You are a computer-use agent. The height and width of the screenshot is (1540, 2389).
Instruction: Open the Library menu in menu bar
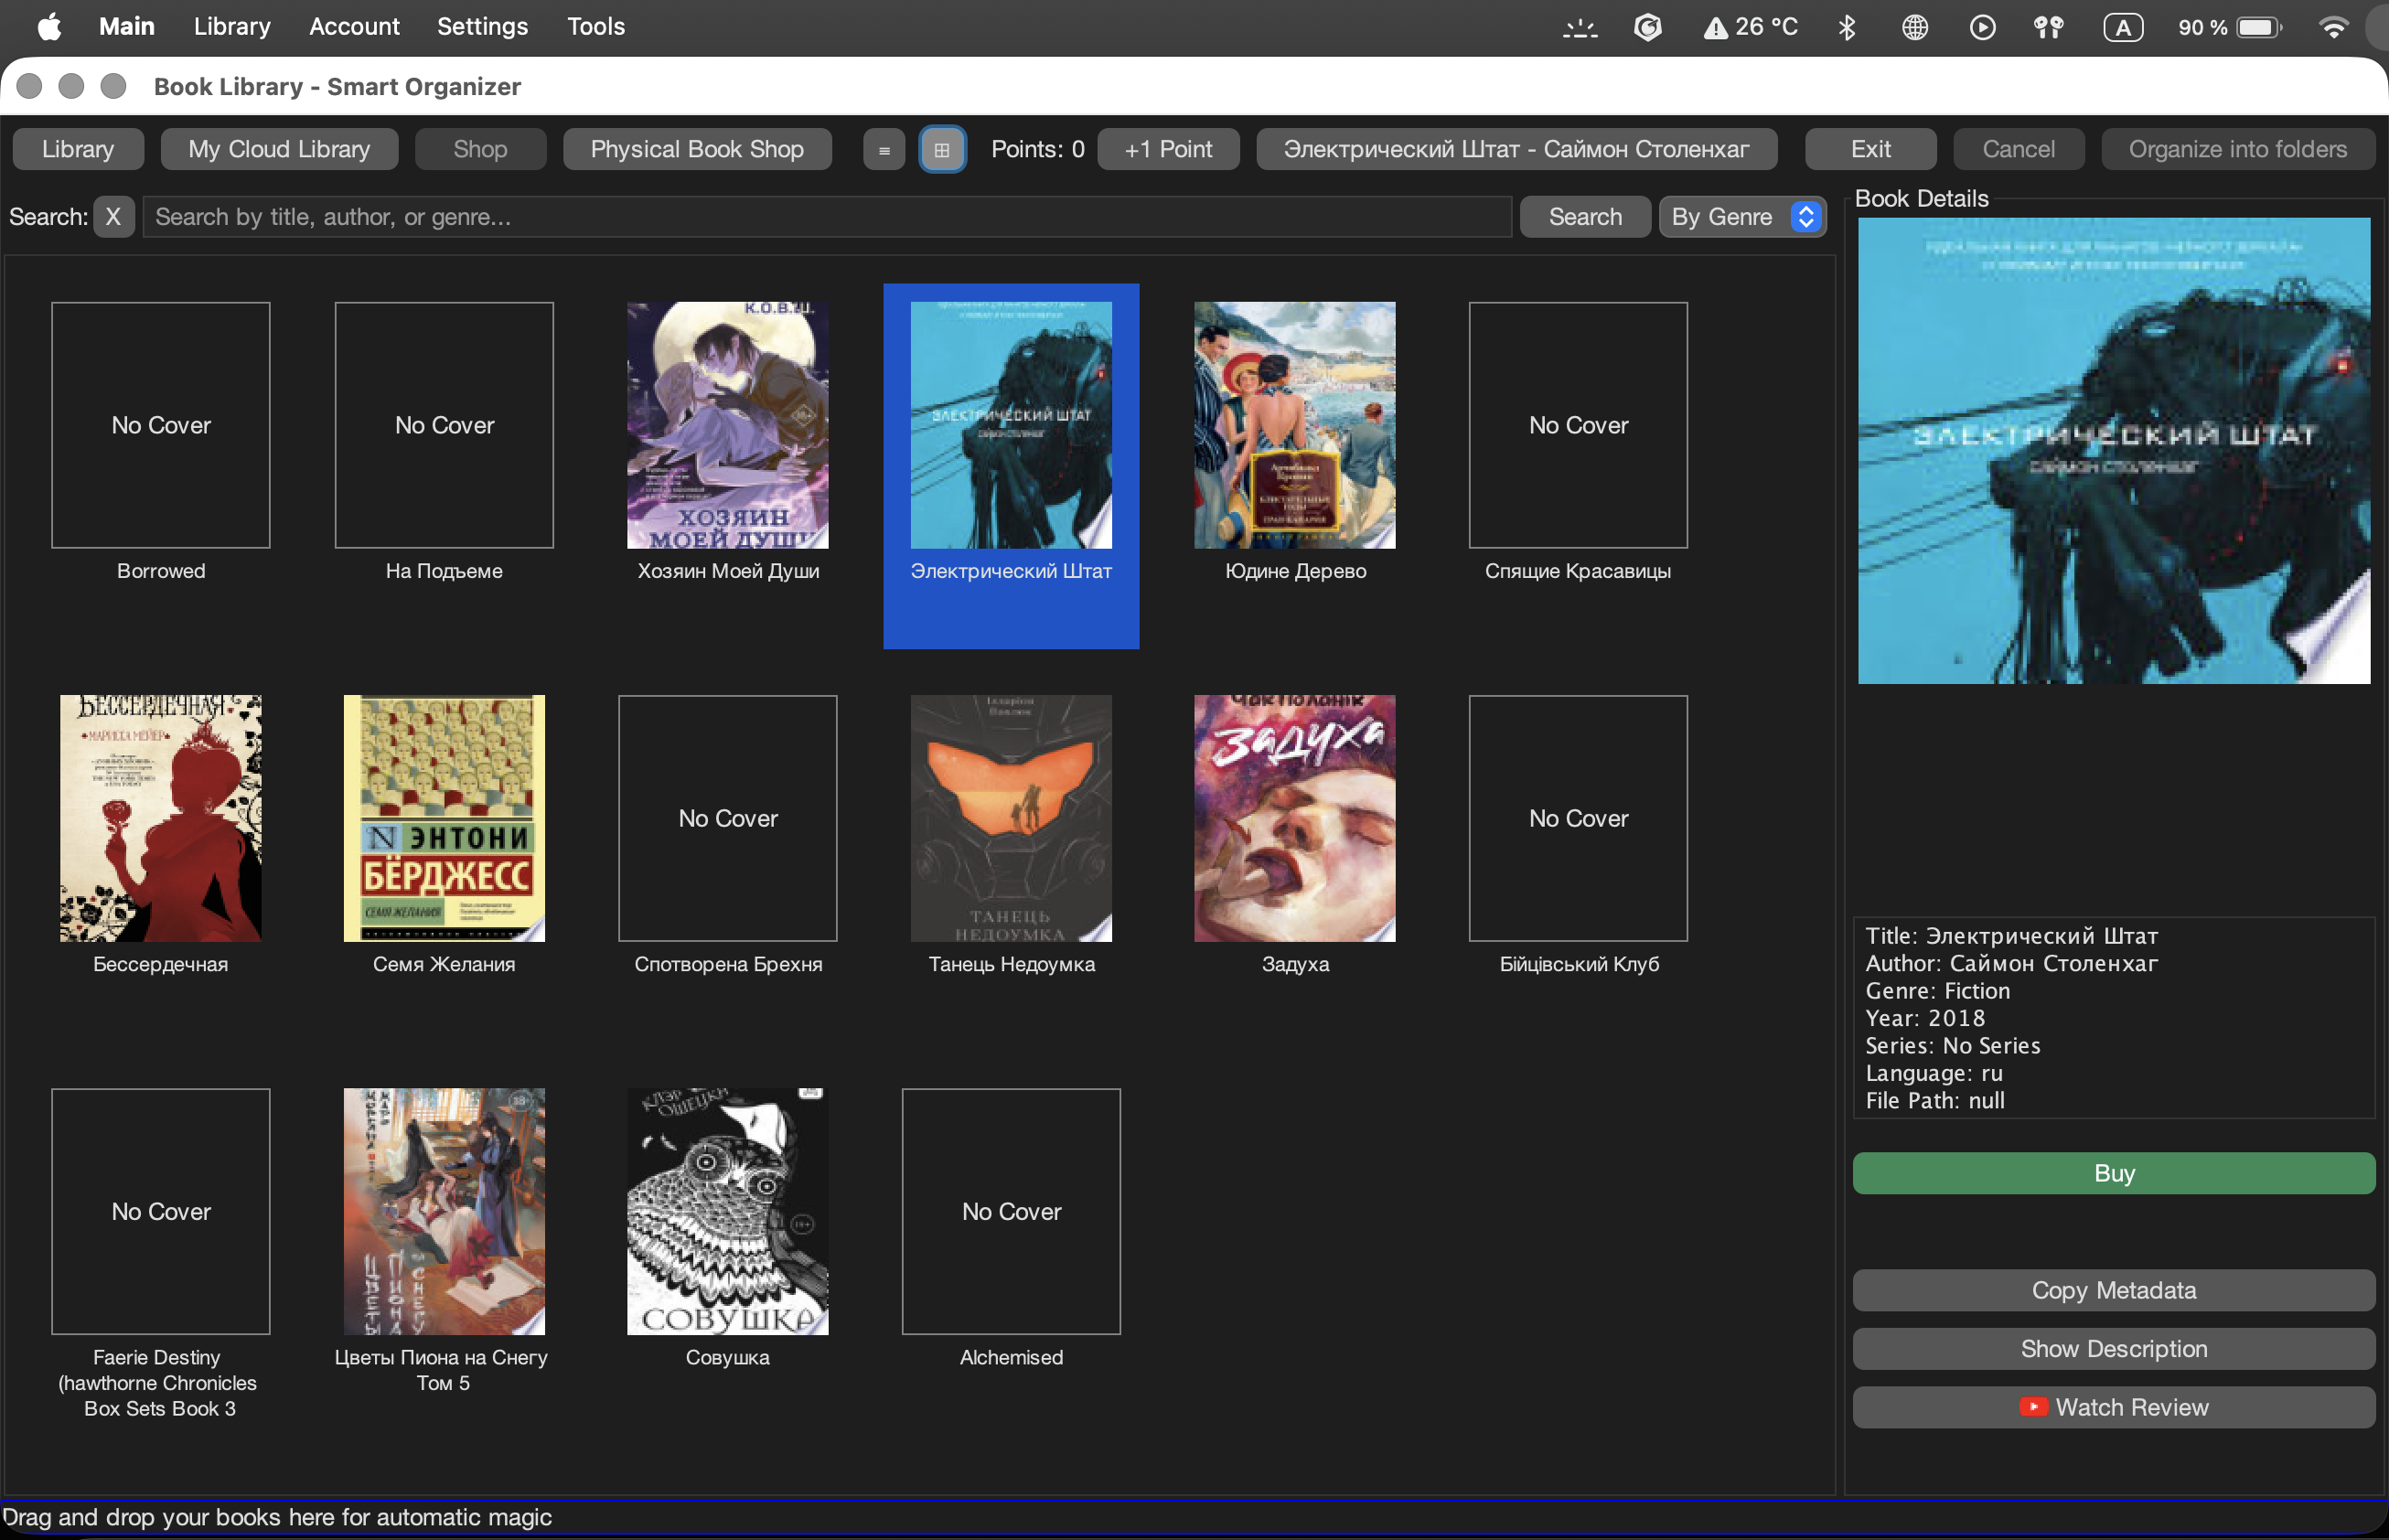pyautogui.click(x=232, y=27)
